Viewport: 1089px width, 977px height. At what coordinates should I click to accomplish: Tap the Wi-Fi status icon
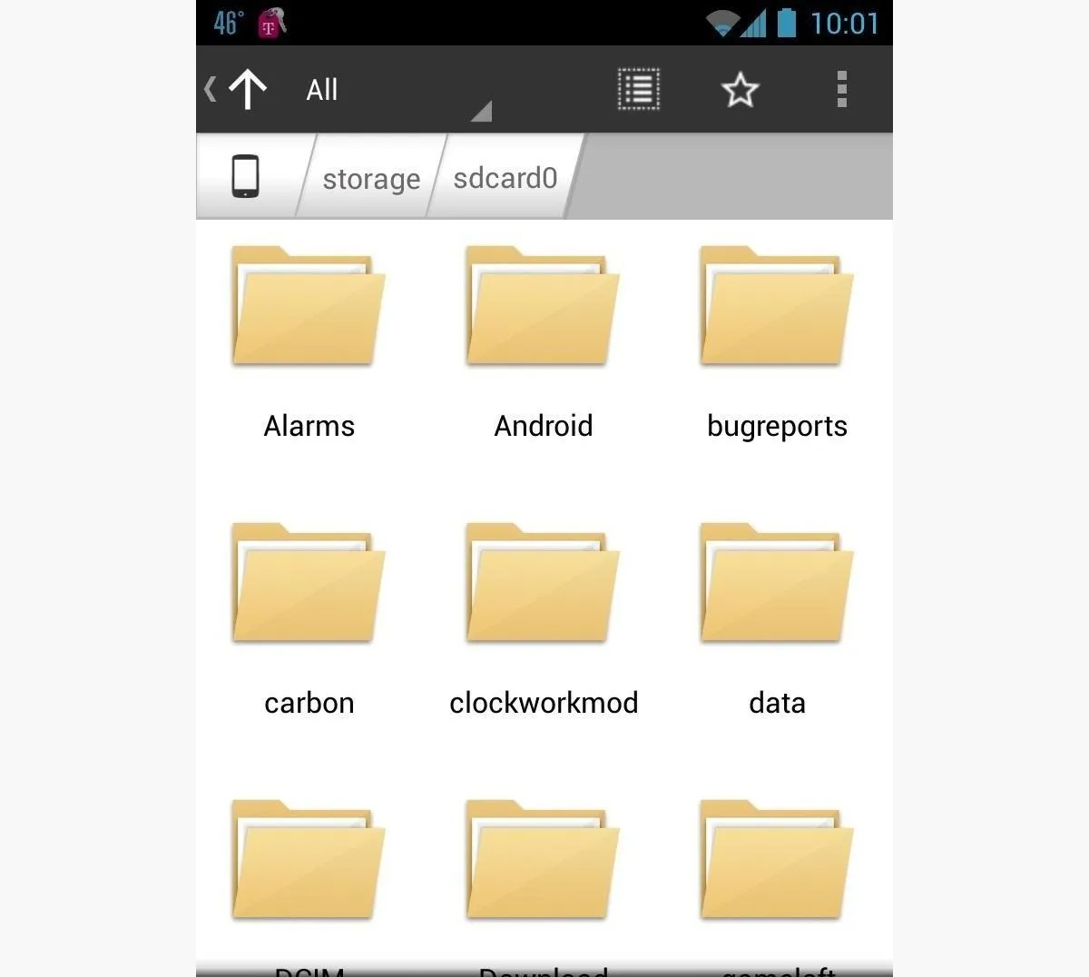(723, 23)
